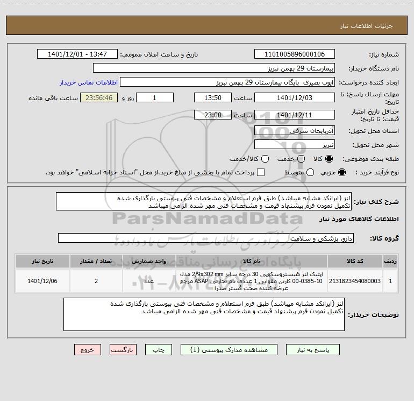Screen dimensions: 414x401
Task: Click the خروج exit button
Action: [88, 350]
